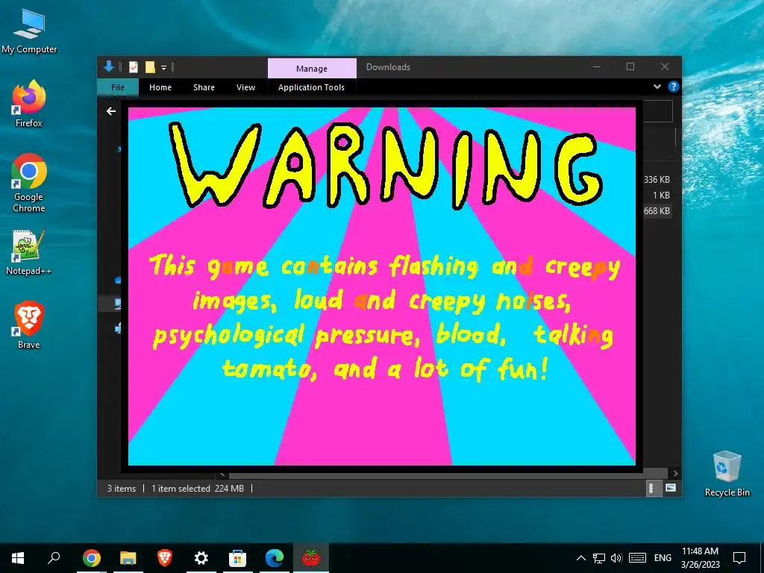This screenshot has width=764, height=573.
Task: Open network status tray icon
Action: [599, 558]
